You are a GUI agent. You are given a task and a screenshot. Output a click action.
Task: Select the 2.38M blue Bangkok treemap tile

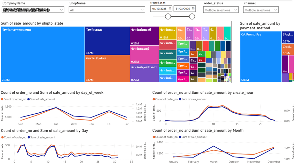(43, 54)
